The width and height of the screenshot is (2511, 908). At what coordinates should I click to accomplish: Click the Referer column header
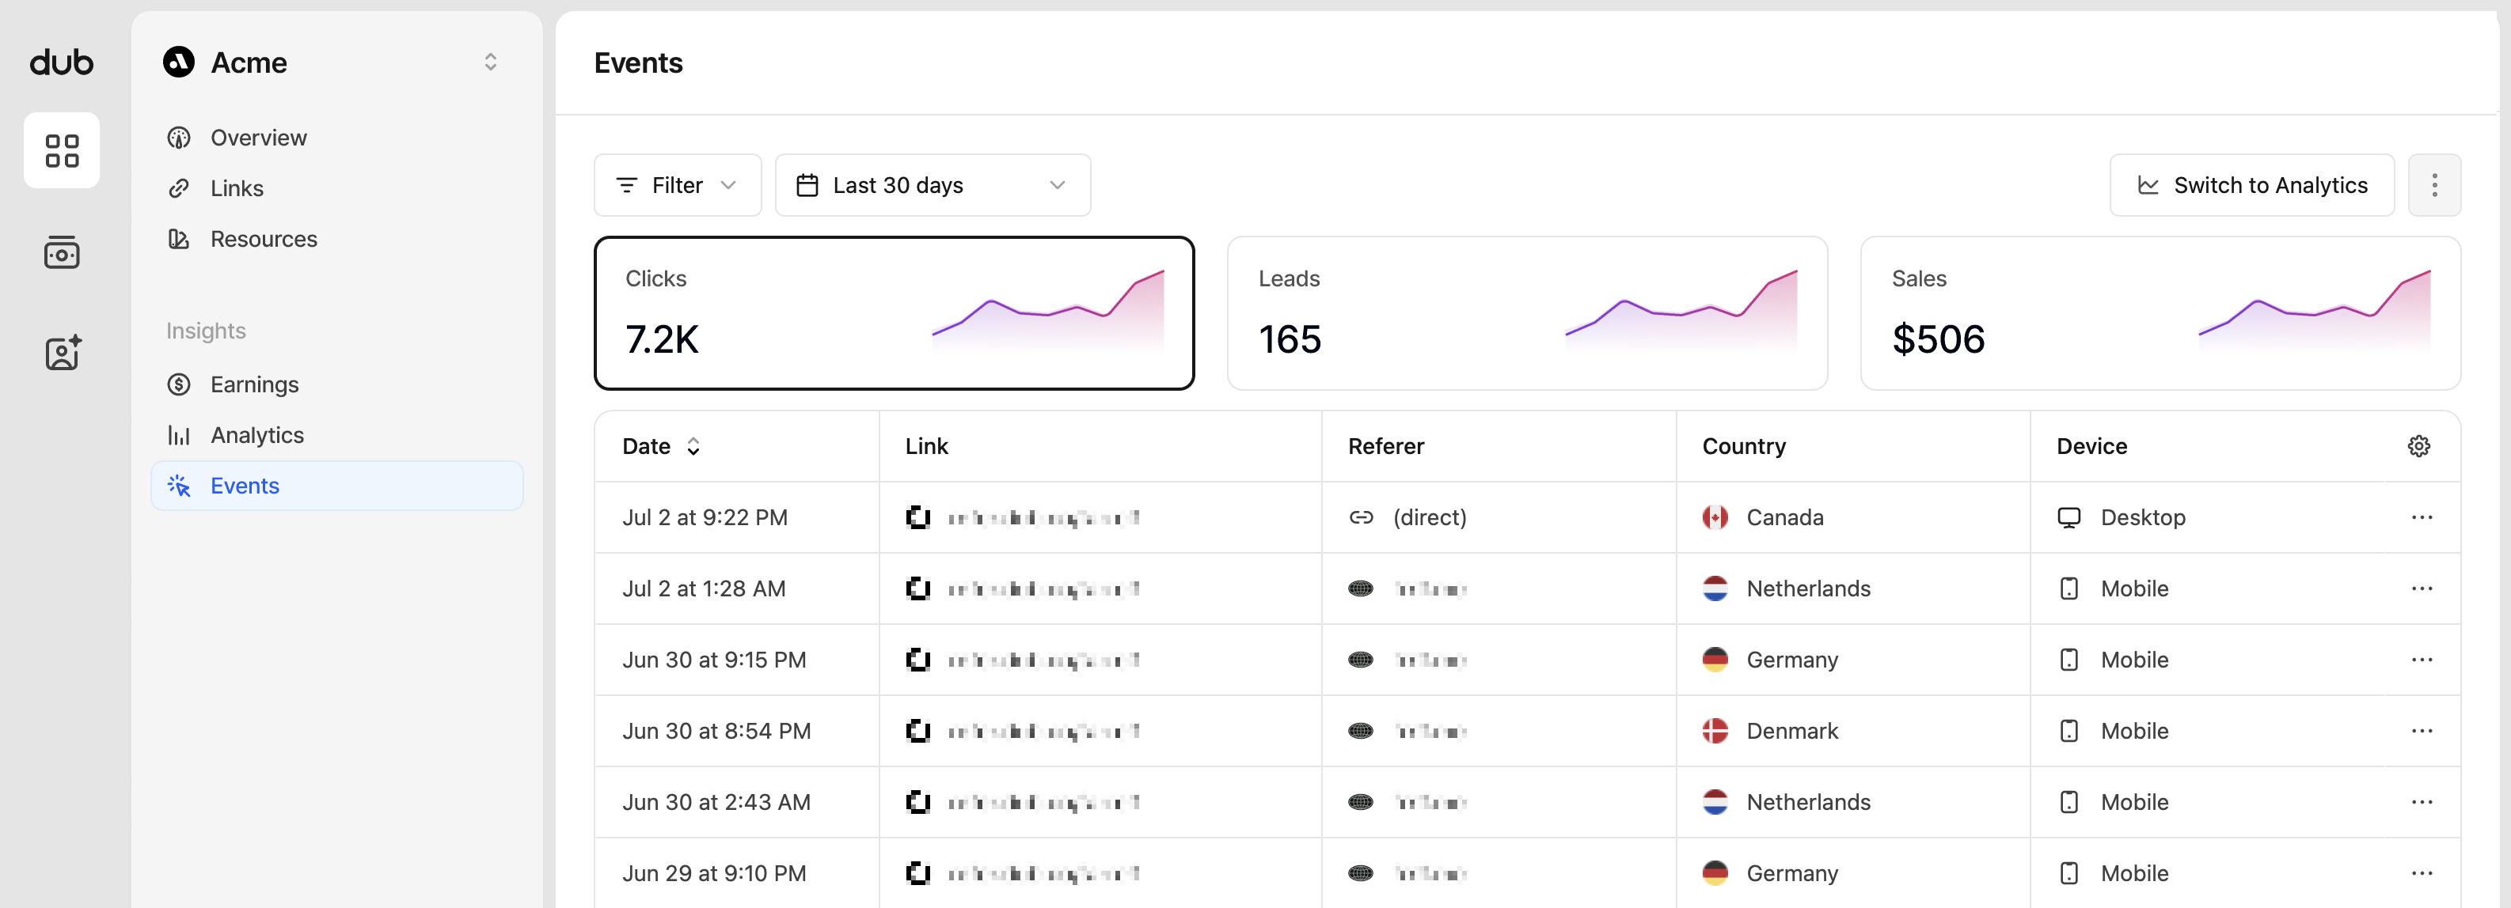[x=1385, y=446]
